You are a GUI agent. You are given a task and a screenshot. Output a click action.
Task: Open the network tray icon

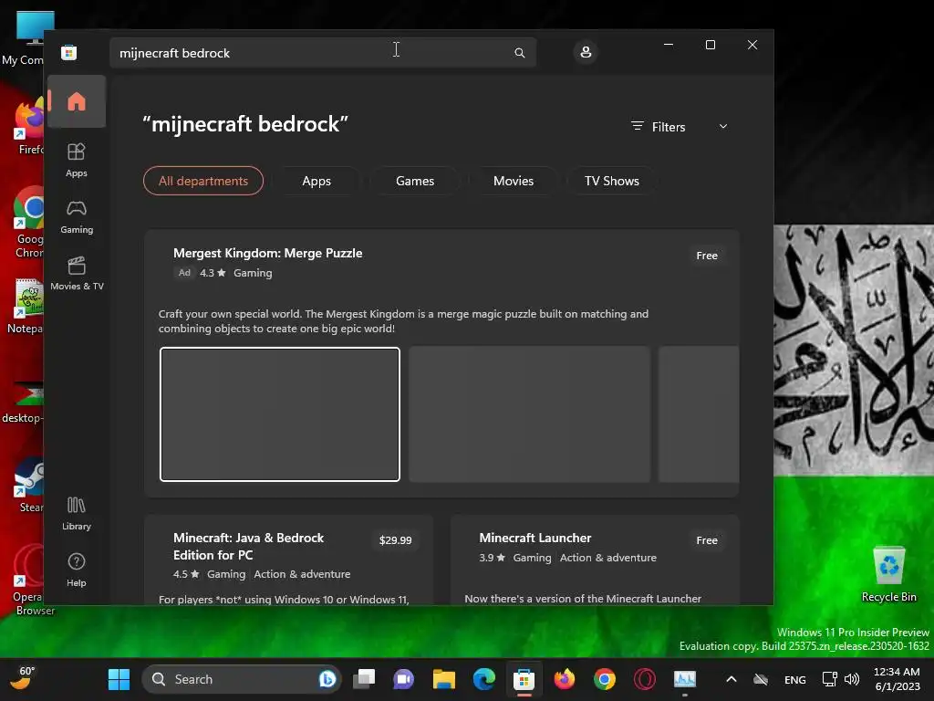tap(830, 679)
